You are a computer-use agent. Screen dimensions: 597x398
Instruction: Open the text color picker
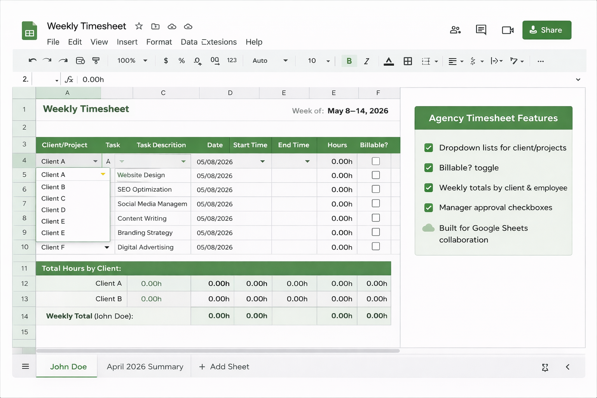point(388,61)
